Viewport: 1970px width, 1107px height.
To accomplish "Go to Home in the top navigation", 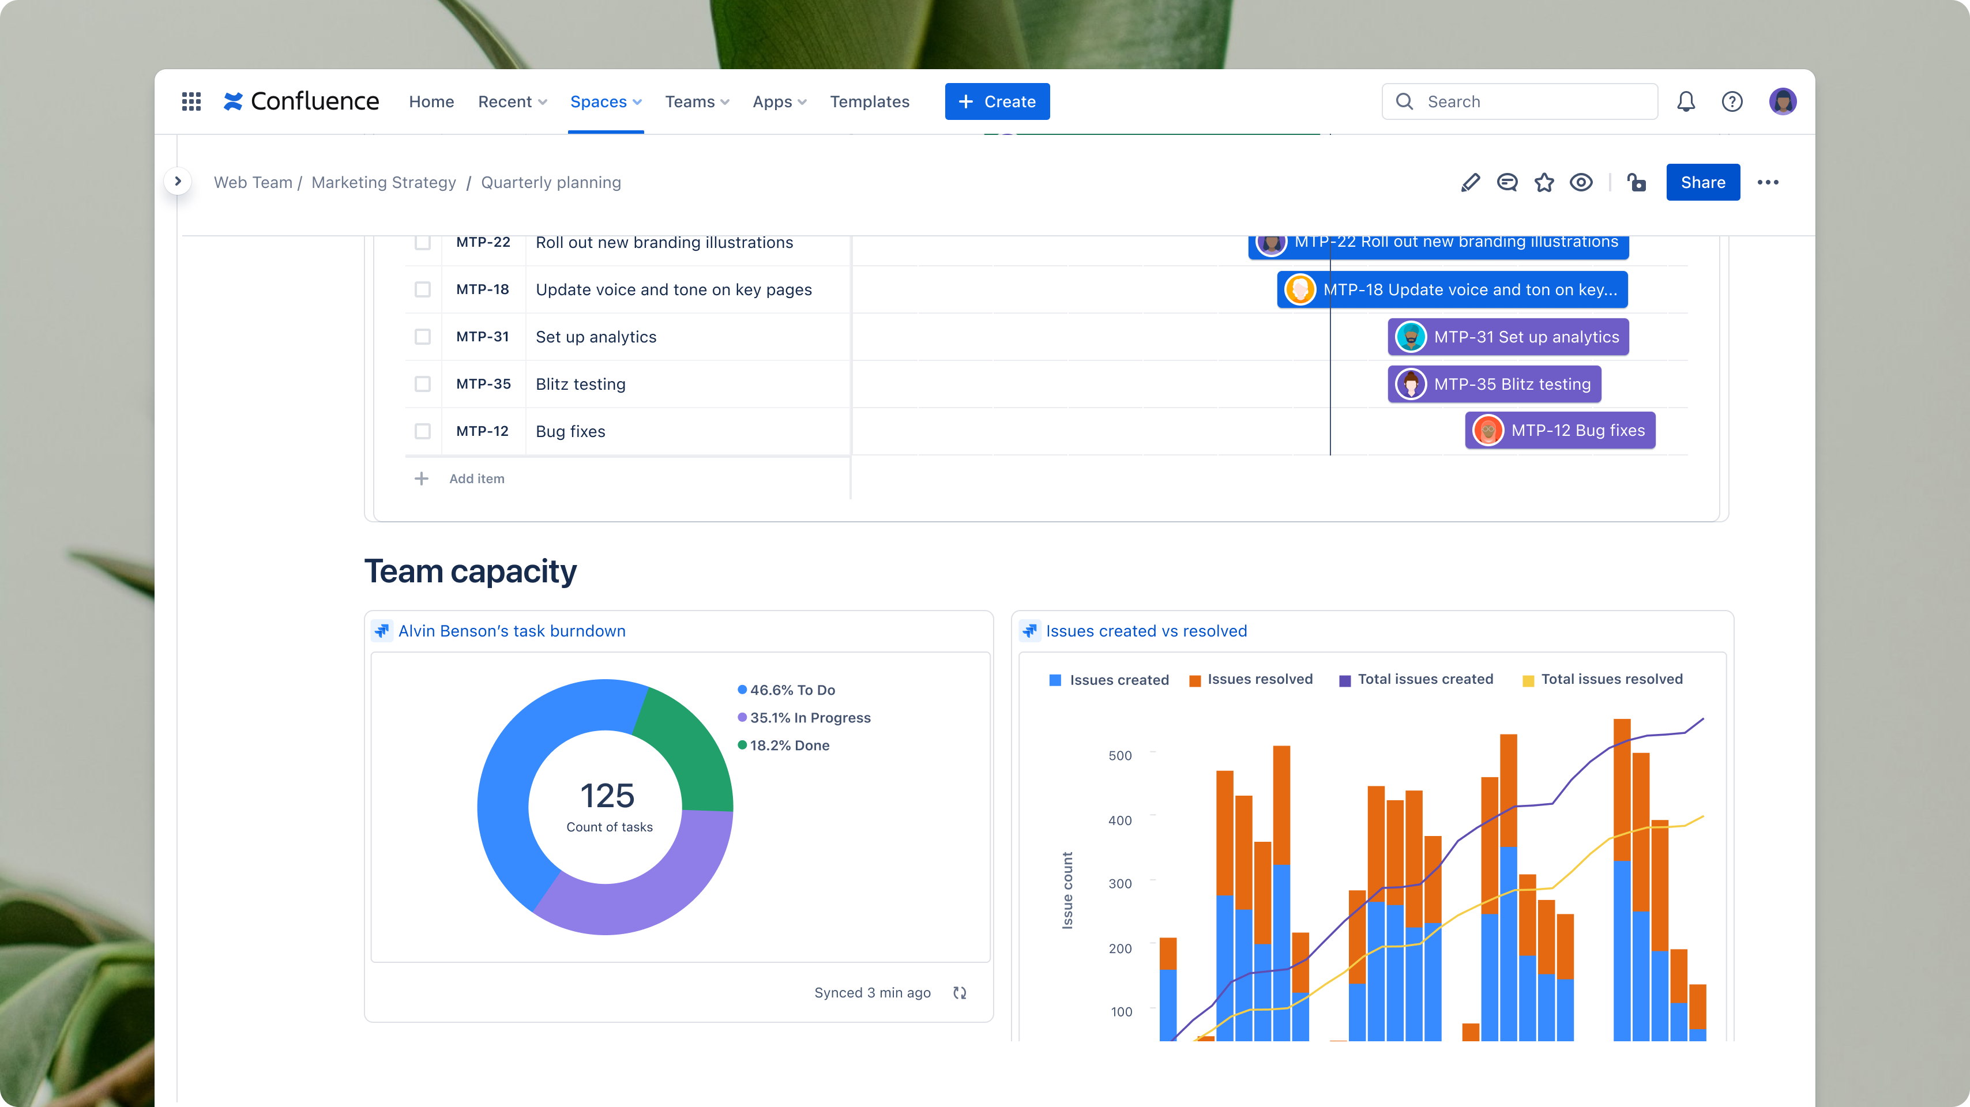I will tap(431, 101).
